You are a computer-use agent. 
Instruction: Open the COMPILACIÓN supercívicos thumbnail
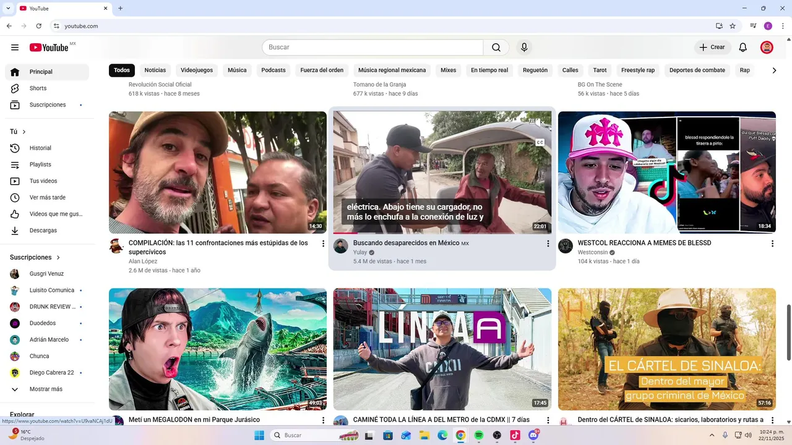point(218,172)
